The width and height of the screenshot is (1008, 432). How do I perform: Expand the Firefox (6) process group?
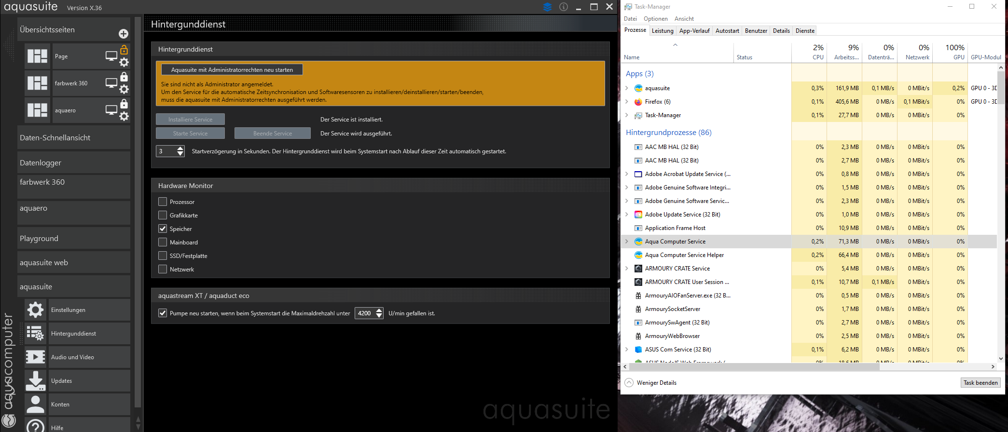[627, 102]
